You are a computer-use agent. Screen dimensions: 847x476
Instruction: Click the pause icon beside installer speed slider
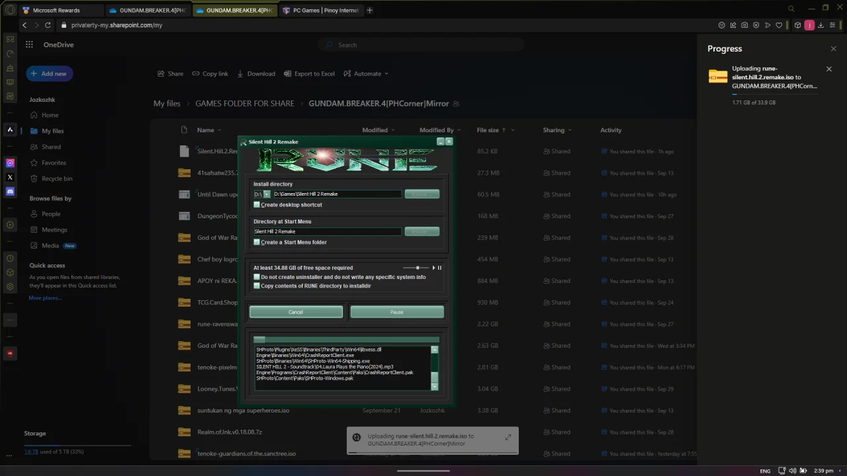coord(439,268)
